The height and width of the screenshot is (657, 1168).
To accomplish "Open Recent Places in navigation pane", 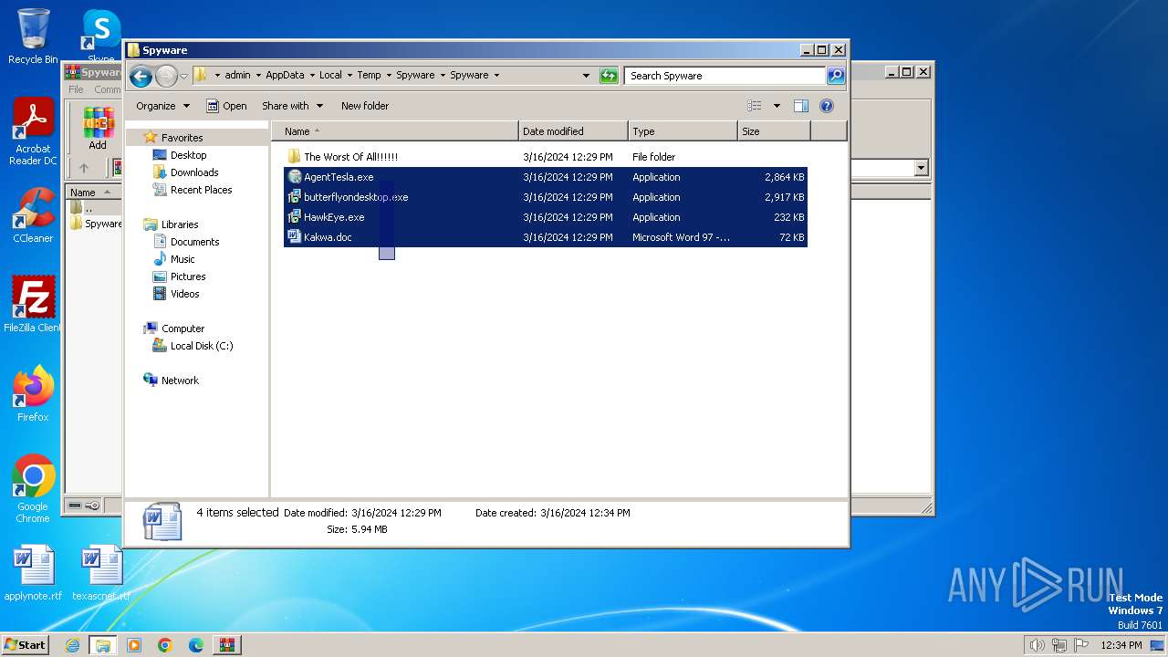I will coord(201,190).
